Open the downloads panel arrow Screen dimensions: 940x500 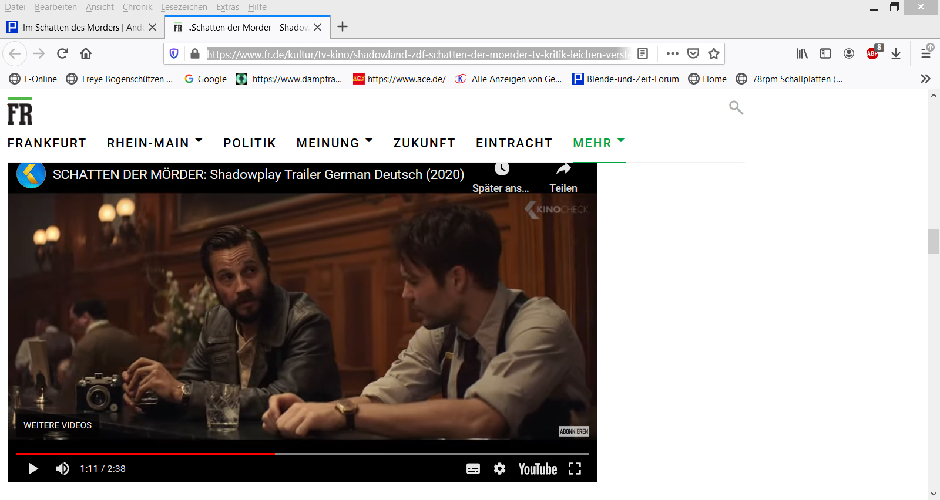click(x=895, y=54)
